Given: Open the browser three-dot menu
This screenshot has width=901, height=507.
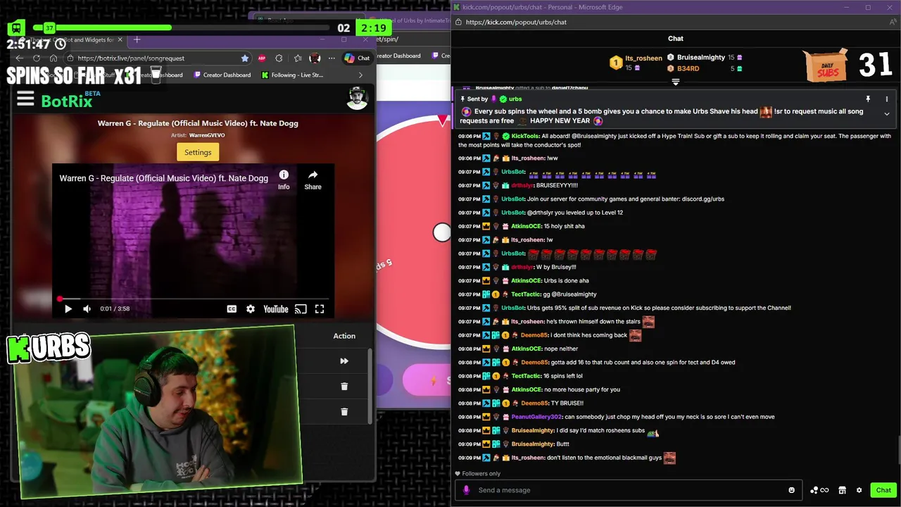Looking at the screenshot, I should pyautogui.click(x=332, y=58).
